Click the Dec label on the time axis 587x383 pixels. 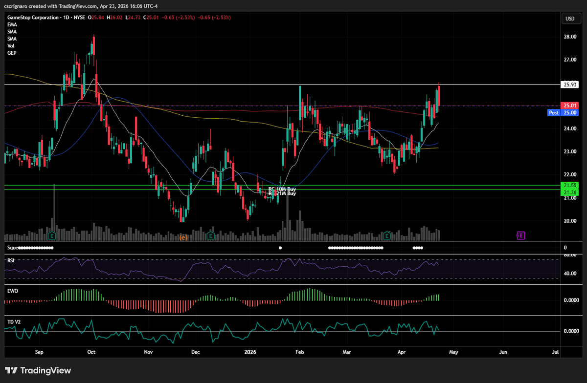[x=195, y=352]
